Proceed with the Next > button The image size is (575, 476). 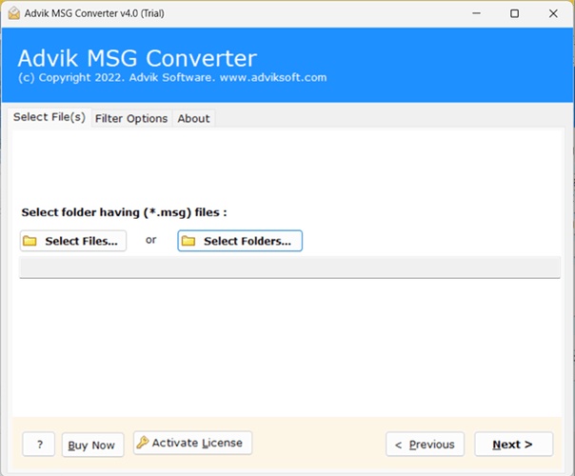point(513,444)
